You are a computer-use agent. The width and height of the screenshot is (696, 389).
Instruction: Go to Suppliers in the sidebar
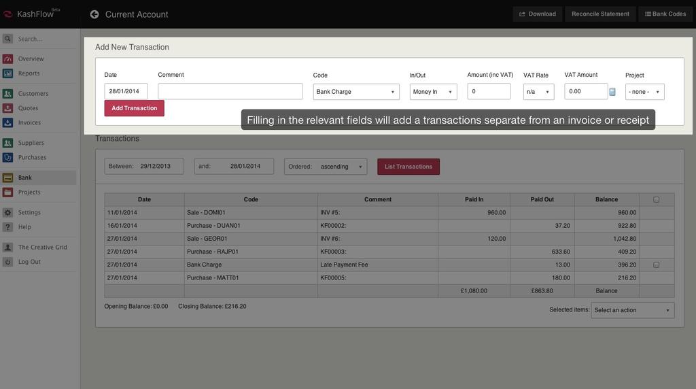pyautogui.click(x=31, y=143)
